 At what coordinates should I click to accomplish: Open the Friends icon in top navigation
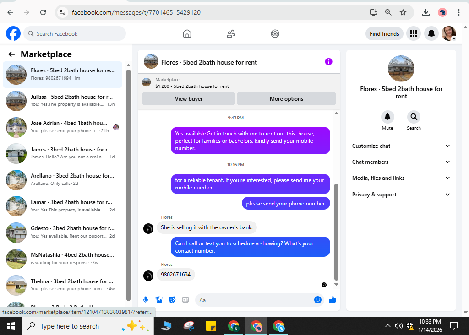click(x=231, y=34)
